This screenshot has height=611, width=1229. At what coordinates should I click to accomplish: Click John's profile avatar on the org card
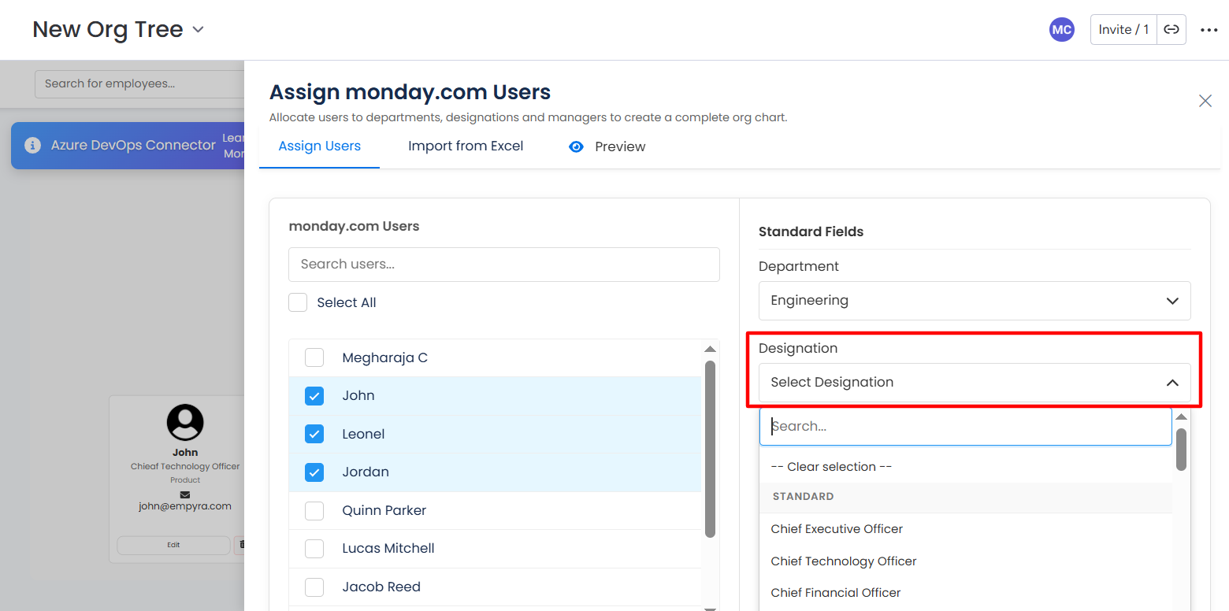(x=185, y=423)
